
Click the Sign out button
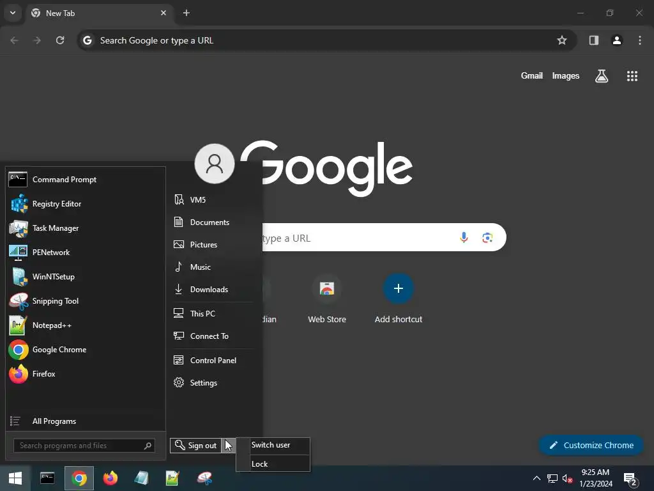point(195,446)
